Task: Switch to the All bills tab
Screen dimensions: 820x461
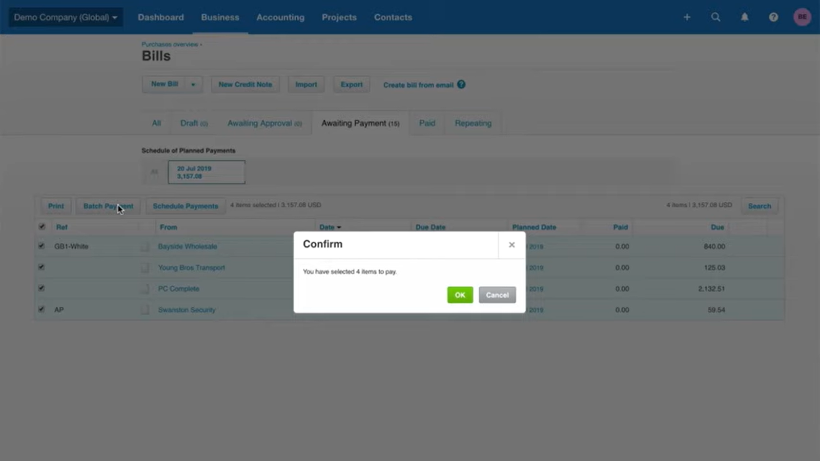Action: click(156, 123)
